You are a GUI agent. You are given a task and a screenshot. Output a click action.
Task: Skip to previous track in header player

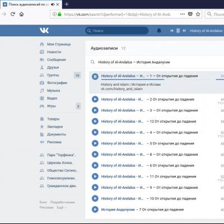click(x=172, y=31)
